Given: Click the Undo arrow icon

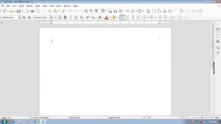Looking at the screenshot, I should click(70, 11).
